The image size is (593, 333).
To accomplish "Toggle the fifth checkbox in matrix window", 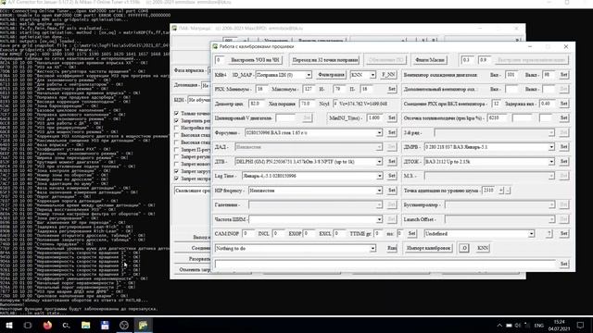I will (x=177, y=142).
